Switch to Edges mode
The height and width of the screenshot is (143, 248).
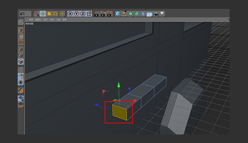[x=21, y=56]
